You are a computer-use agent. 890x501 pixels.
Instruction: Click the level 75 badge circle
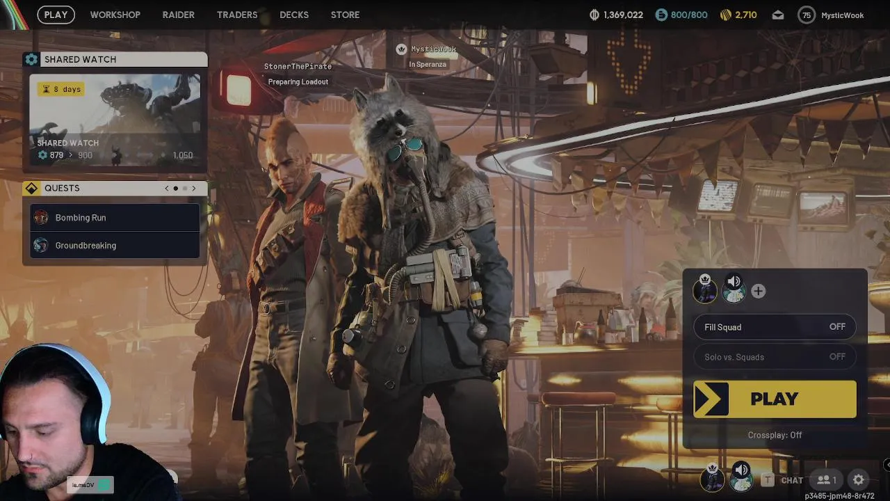click(806, 15)
